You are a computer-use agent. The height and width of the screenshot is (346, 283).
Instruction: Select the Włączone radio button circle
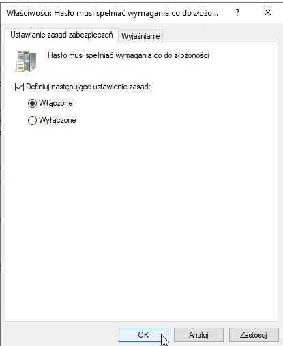(32, 104)
